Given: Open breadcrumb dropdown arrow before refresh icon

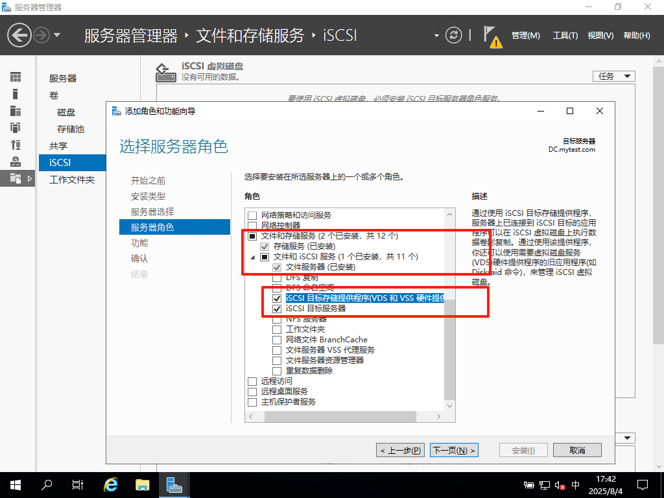Looking at the screenshot, I should coord(436,36).
